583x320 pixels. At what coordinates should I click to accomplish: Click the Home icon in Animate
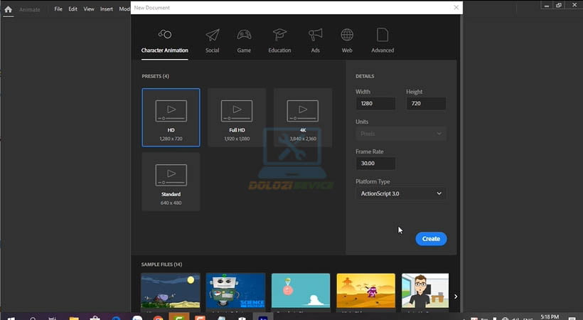(x=9, y=9)
